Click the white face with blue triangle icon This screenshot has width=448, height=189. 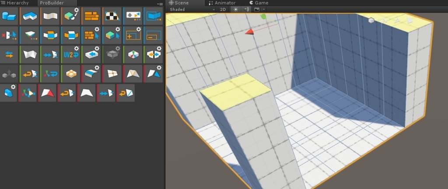tap(154, 74)
